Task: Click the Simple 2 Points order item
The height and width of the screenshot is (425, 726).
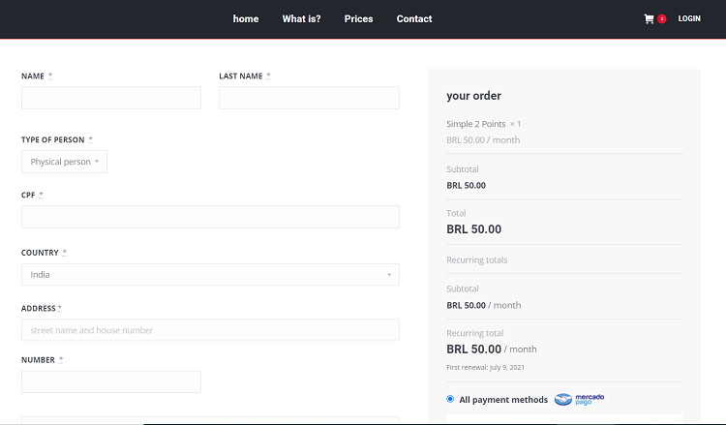Action: [x=476, y=124]
